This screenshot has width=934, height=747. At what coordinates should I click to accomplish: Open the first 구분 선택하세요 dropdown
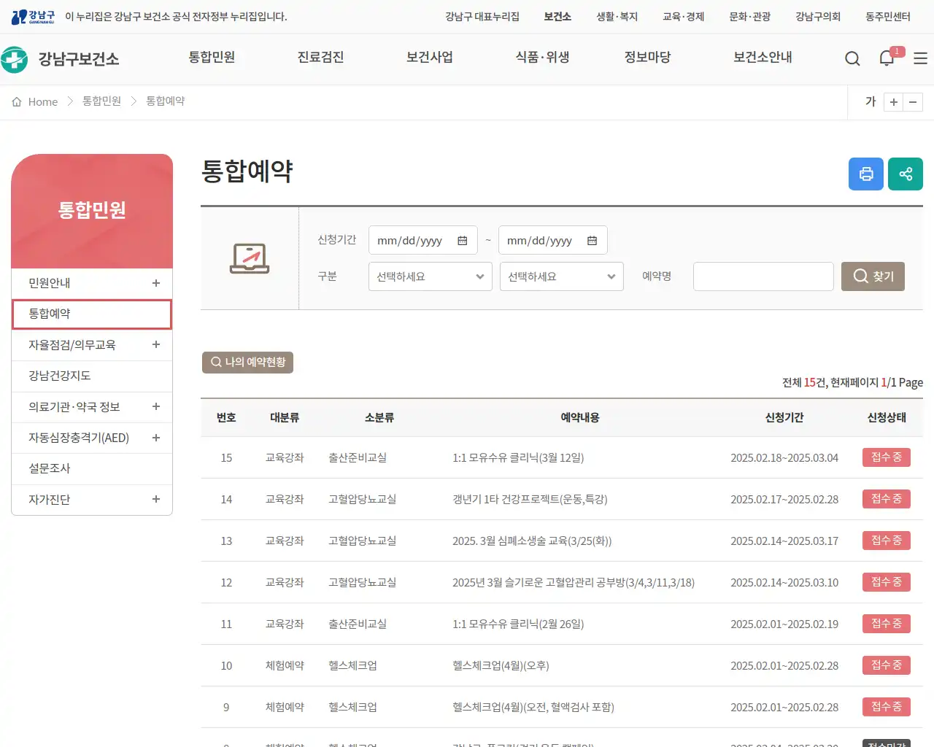[430, 276]
